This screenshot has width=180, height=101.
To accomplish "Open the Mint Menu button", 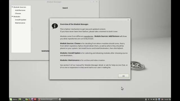I will [13, 99].
